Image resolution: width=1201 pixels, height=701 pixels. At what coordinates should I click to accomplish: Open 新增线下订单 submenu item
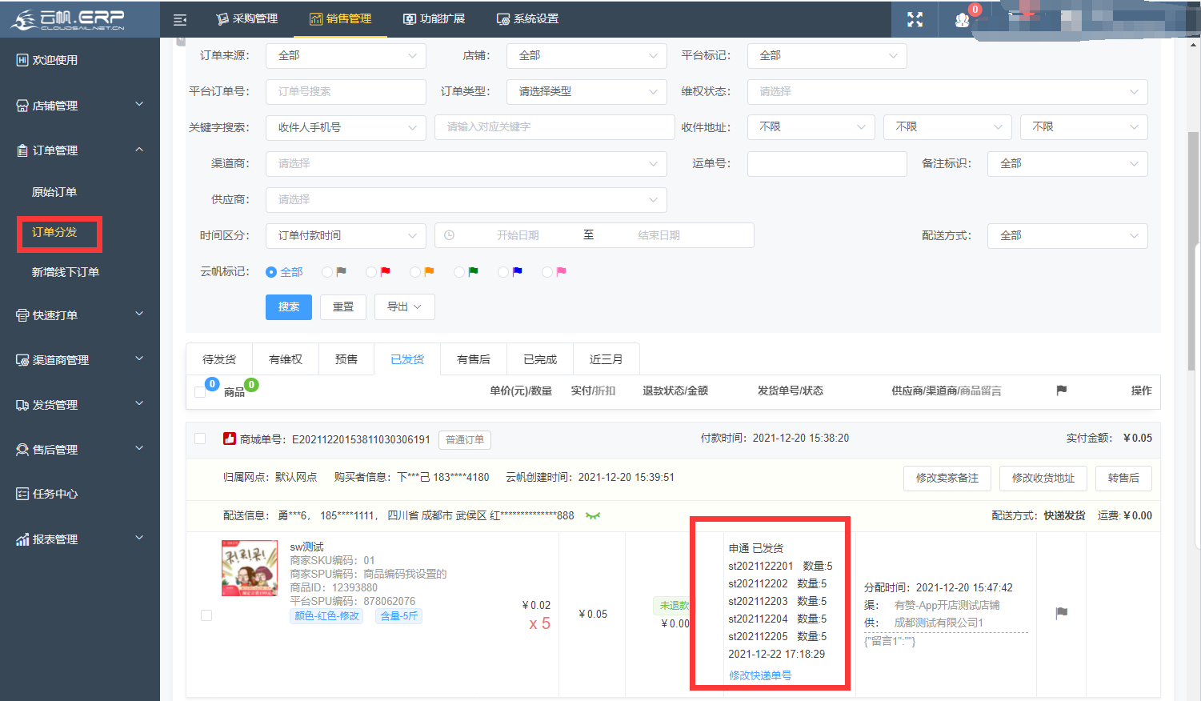tap(66, 272)
